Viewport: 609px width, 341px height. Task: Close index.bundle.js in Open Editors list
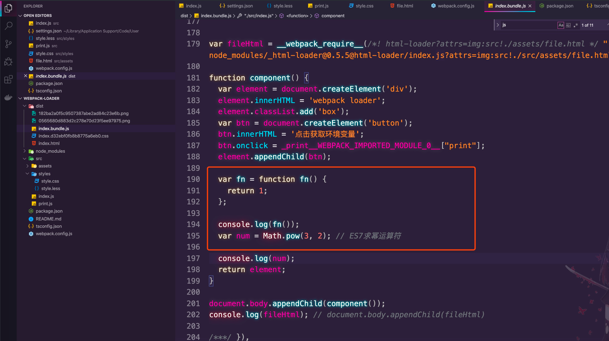[26, 76]
